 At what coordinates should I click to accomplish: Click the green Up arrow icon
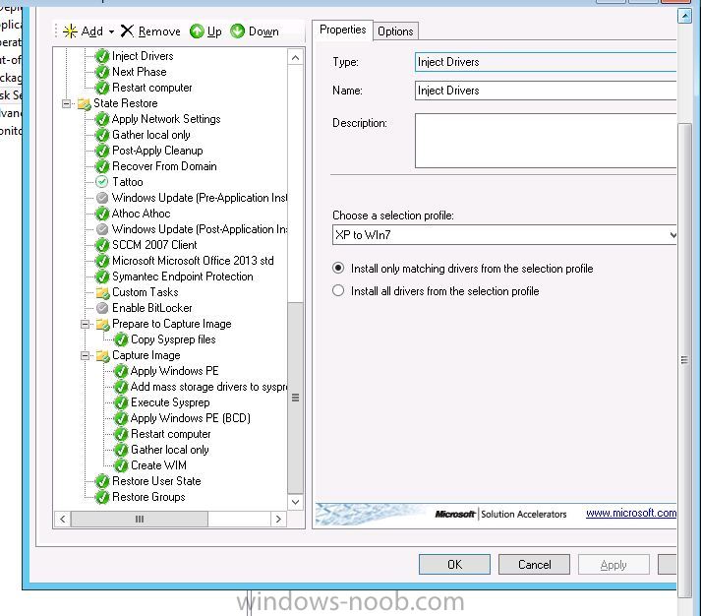[197, 31]
